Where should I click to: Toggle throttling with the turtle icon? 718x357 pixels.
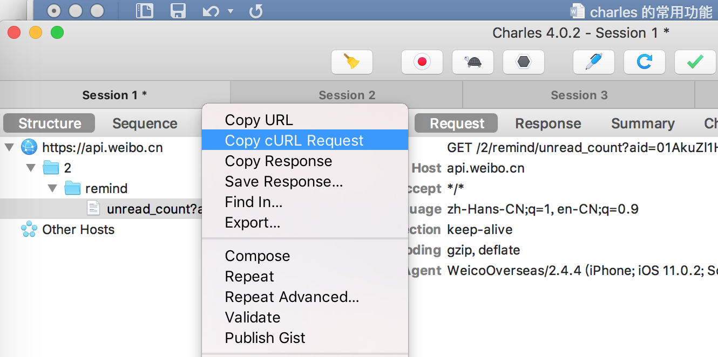pyautogui.click(x=473, y=62)
